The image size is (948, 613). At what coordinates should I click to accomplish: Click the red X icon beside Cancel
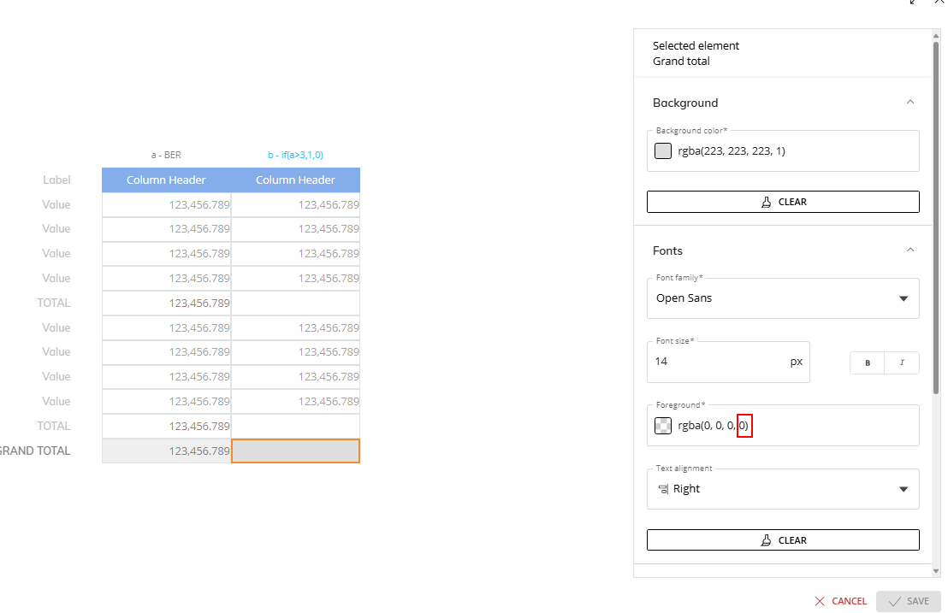click(820, 601)
